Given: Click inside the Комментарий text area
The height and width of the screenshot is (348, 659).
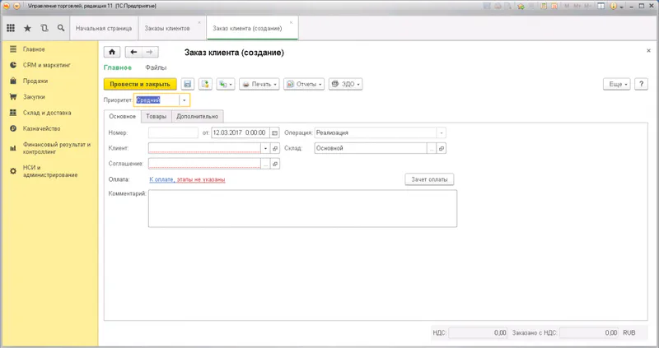Looking at the screenshot, I should point(301,209).
